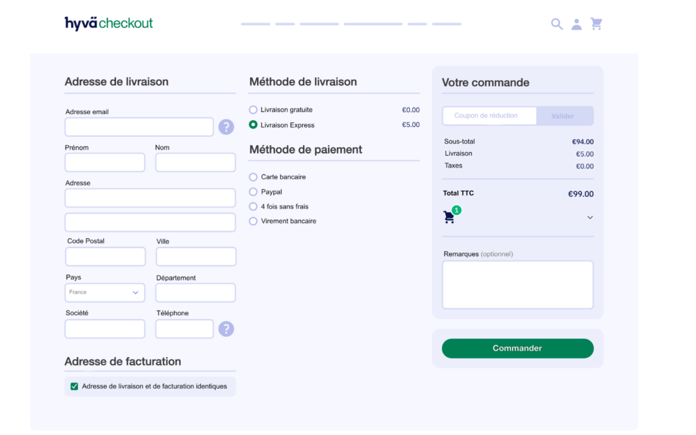Open the user account icon

click(577, 24)
